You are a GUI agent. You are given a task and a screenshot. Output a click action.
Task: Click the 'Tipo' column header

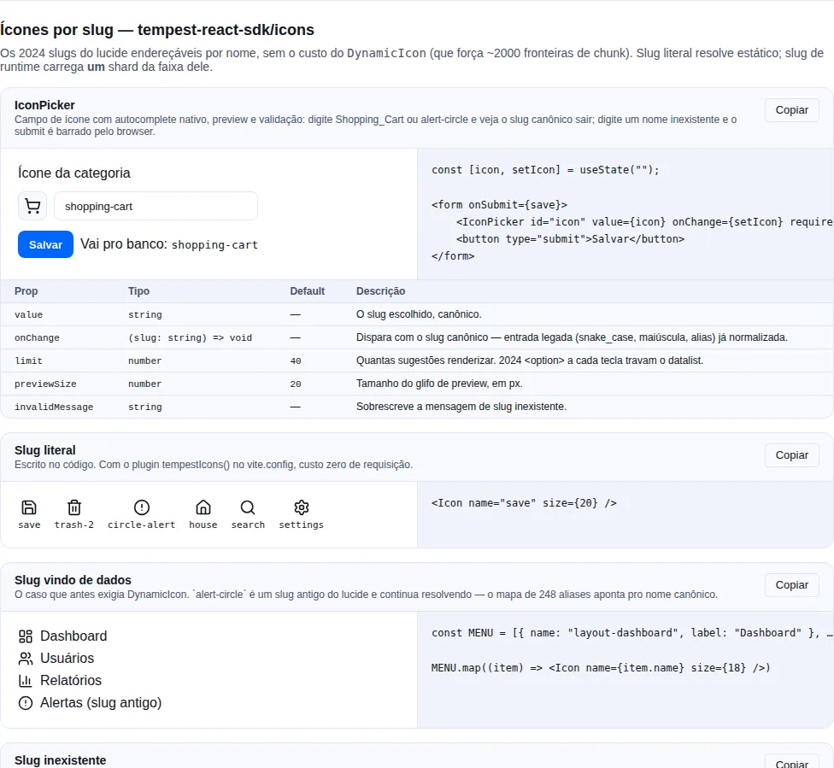tap(138, 291)
